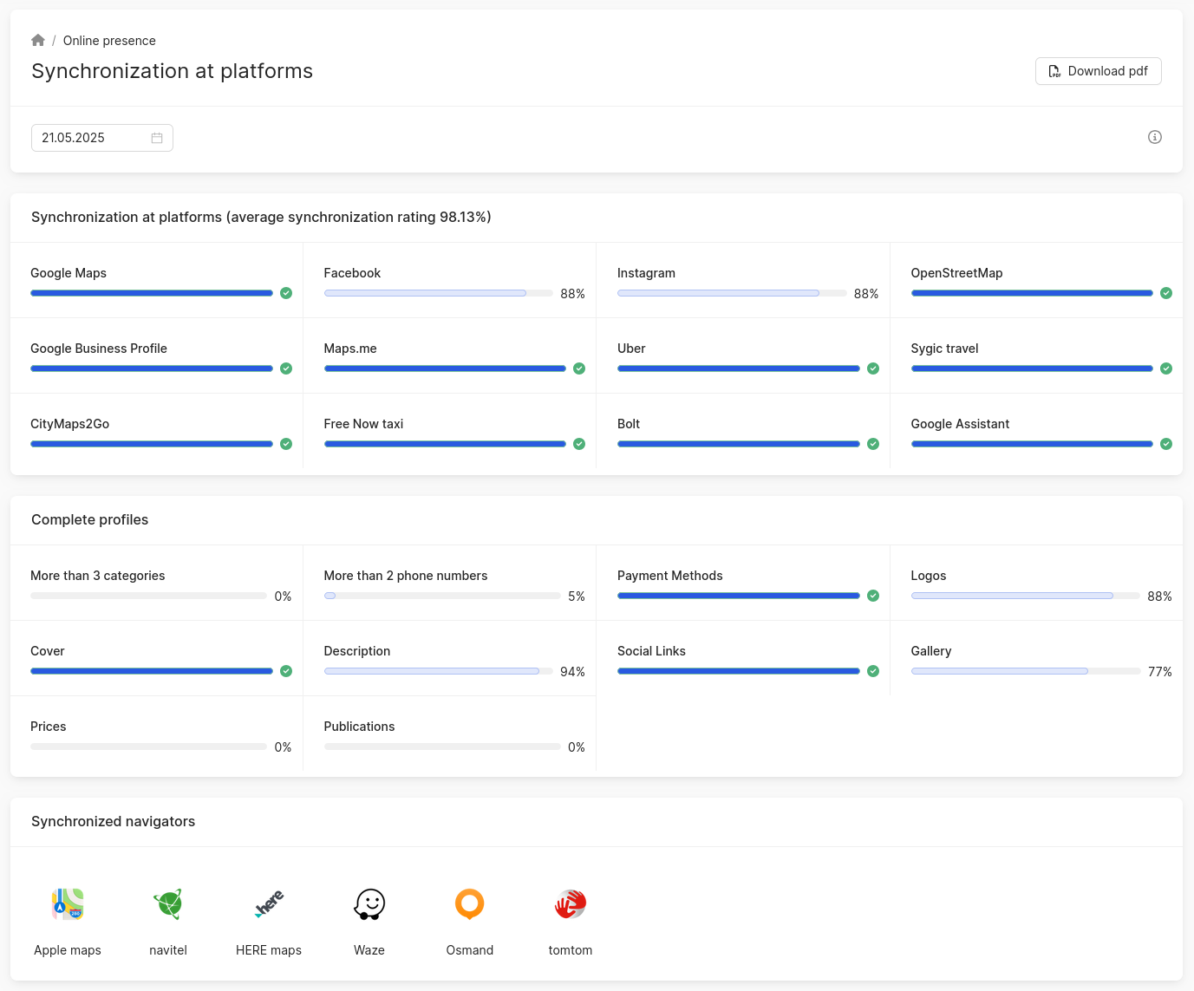Click the Prices label
Viewport: 1194px width, 991px height.
49,727
